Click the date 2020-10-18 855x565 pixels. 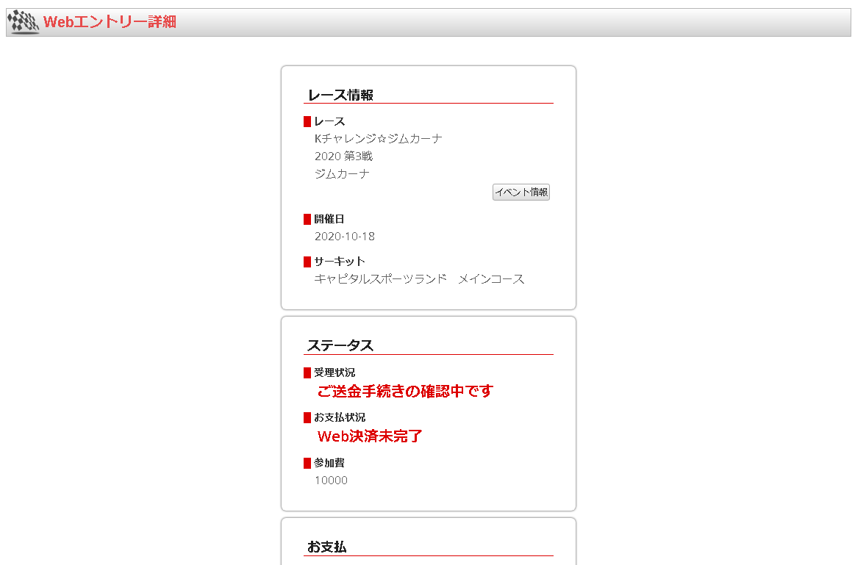point(345,237)
